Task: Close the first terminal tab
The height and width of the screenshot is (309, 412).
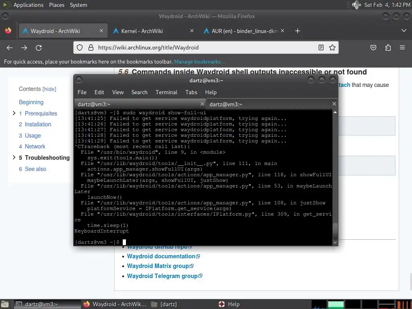Action: [202, 104]
